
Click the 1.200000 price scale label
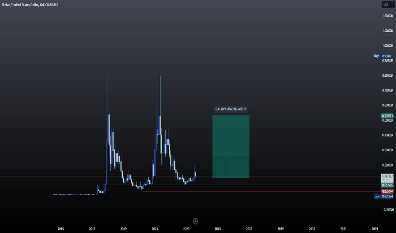coord(388,16)
